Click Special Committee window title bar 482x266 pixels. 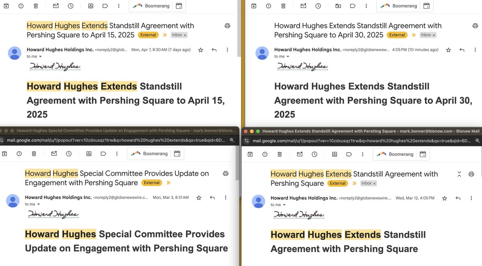click(120, 130)
